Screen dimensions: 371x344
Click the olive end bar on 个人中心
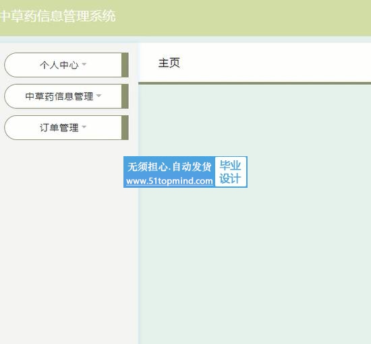coord(125,65)
